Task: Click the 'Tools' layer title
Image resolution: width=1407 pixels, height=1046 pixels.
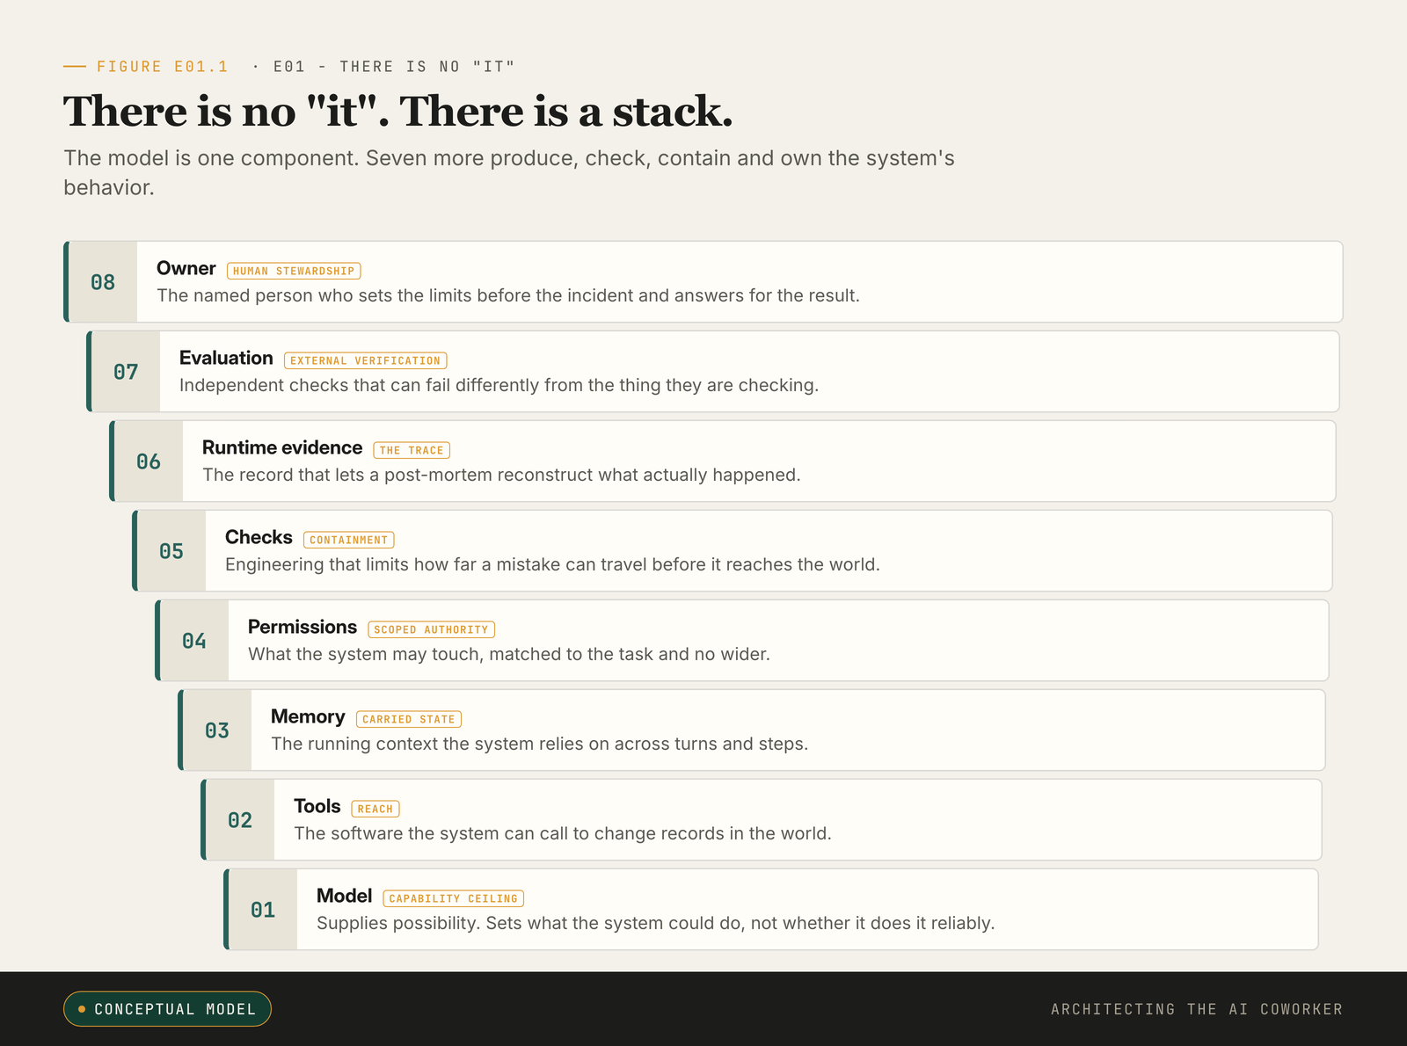Action: [x=317, y=806]
